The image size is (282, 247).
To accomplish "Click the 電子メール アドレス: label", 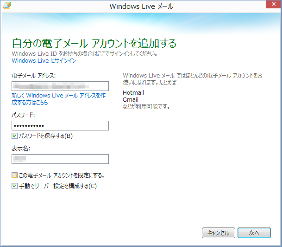I will 34,75.
